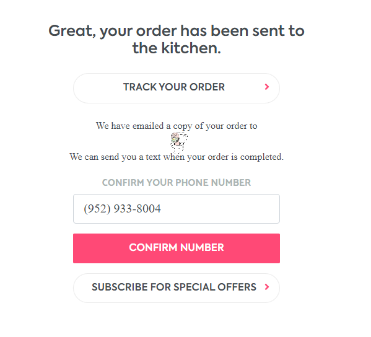Click the 'We have emailed a copy' message
The image size is (371, 337).
click(x=177, y=126)
